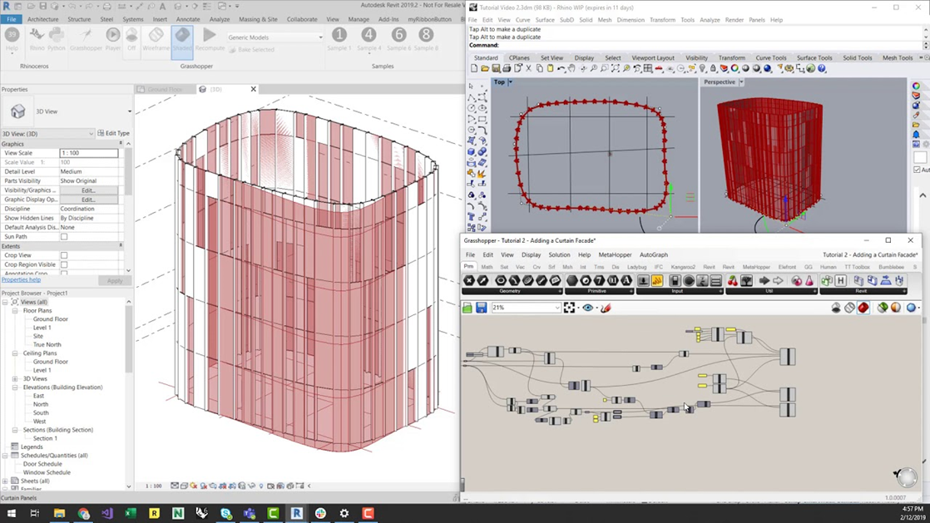Launch Rhino from the Revit ribbon
Viewport: 930px width, 523px height.
point(37,39)
